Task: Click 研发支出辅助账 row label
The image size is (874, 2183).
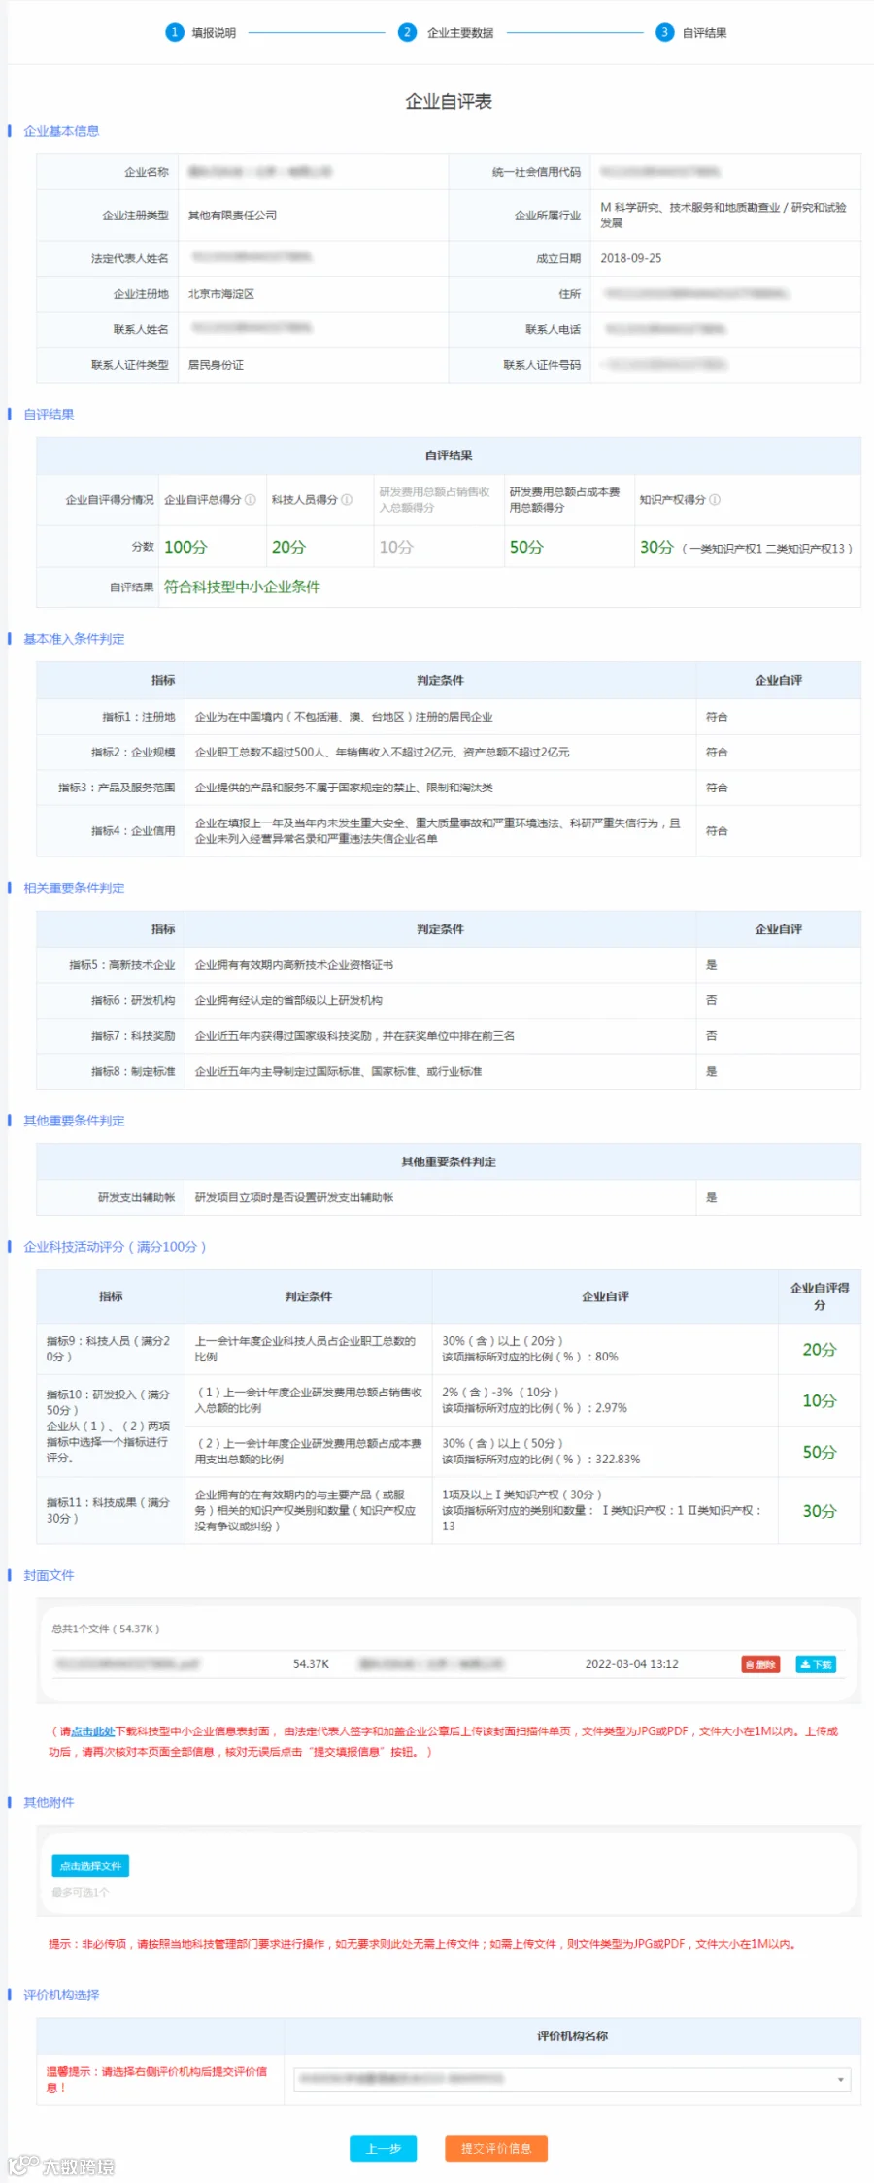Action: tap(137, 1198)
